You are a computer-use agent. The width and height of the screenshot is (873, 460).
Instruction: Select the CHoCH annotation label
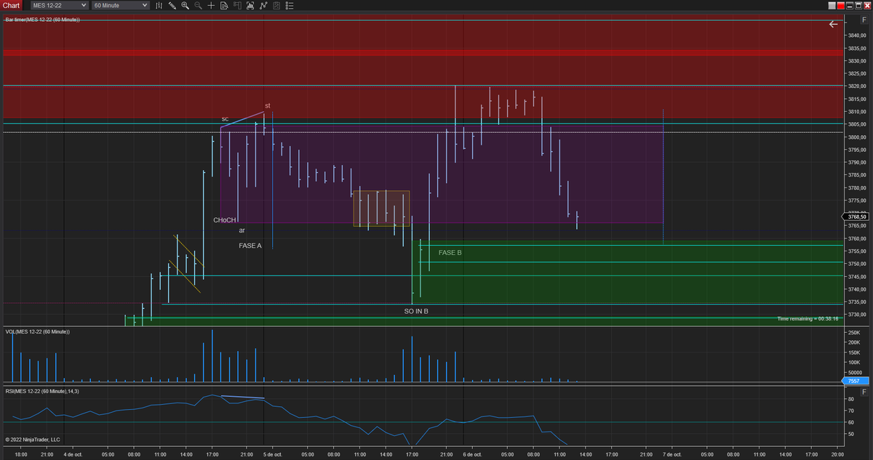pyautogui.click(x=225, y=219)
